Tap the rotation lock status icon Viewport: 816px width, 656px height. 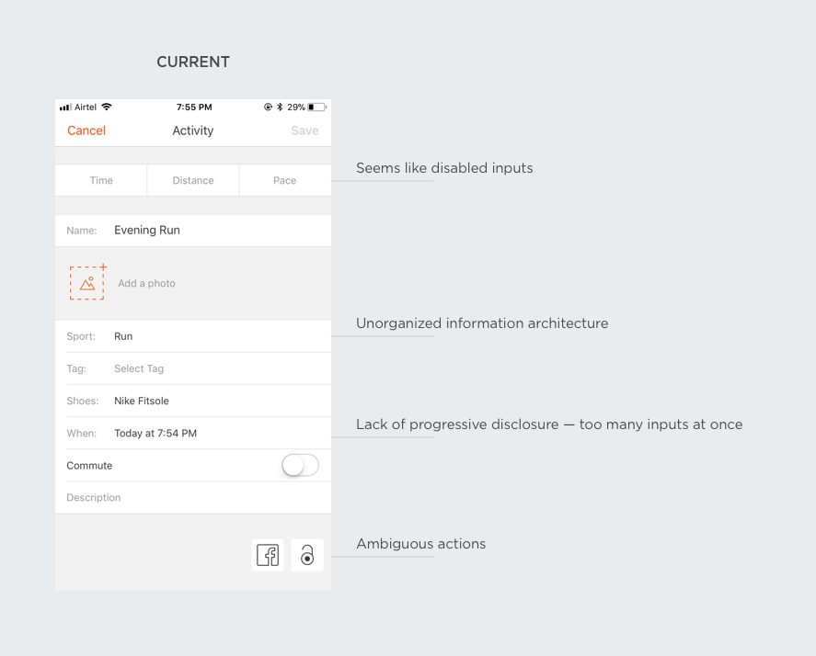click(268, 107)
